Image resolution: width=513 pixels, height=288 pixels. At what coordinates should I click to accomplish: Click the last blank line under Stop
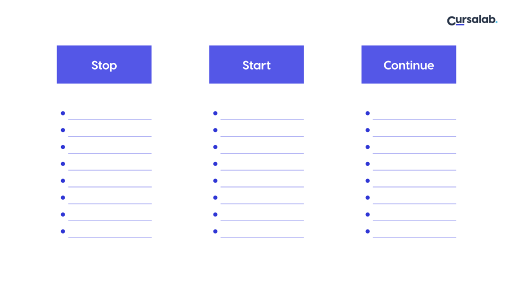(x=110, y=237)
